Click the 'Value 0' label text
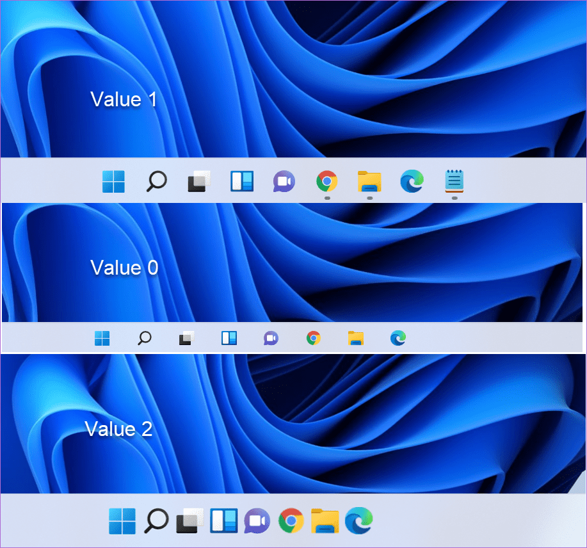Viewport: 587px width, 548px height. point(124,268)
